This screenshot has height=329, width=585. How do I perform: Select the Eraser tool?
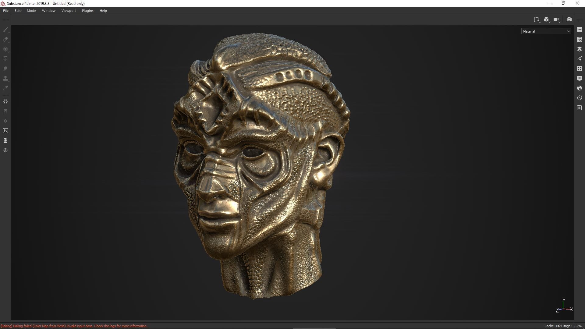click(5, 40)
